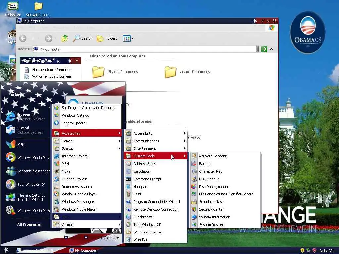Open Shared Documents folder
This screenshot has height=254, width=339.
click(115, 72)
